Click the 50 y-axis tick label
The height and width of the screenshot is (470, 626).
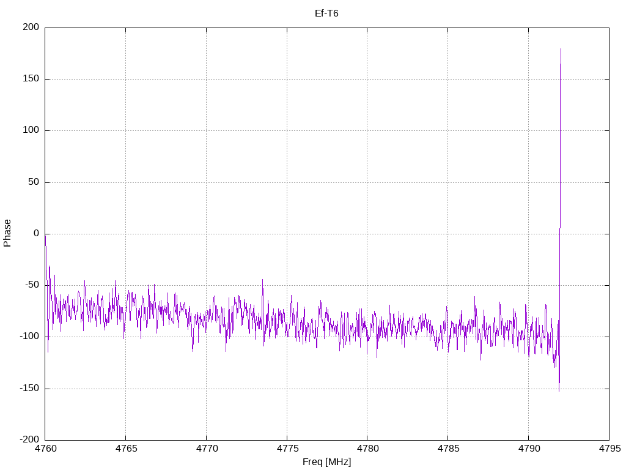click(x=34, y=182)
